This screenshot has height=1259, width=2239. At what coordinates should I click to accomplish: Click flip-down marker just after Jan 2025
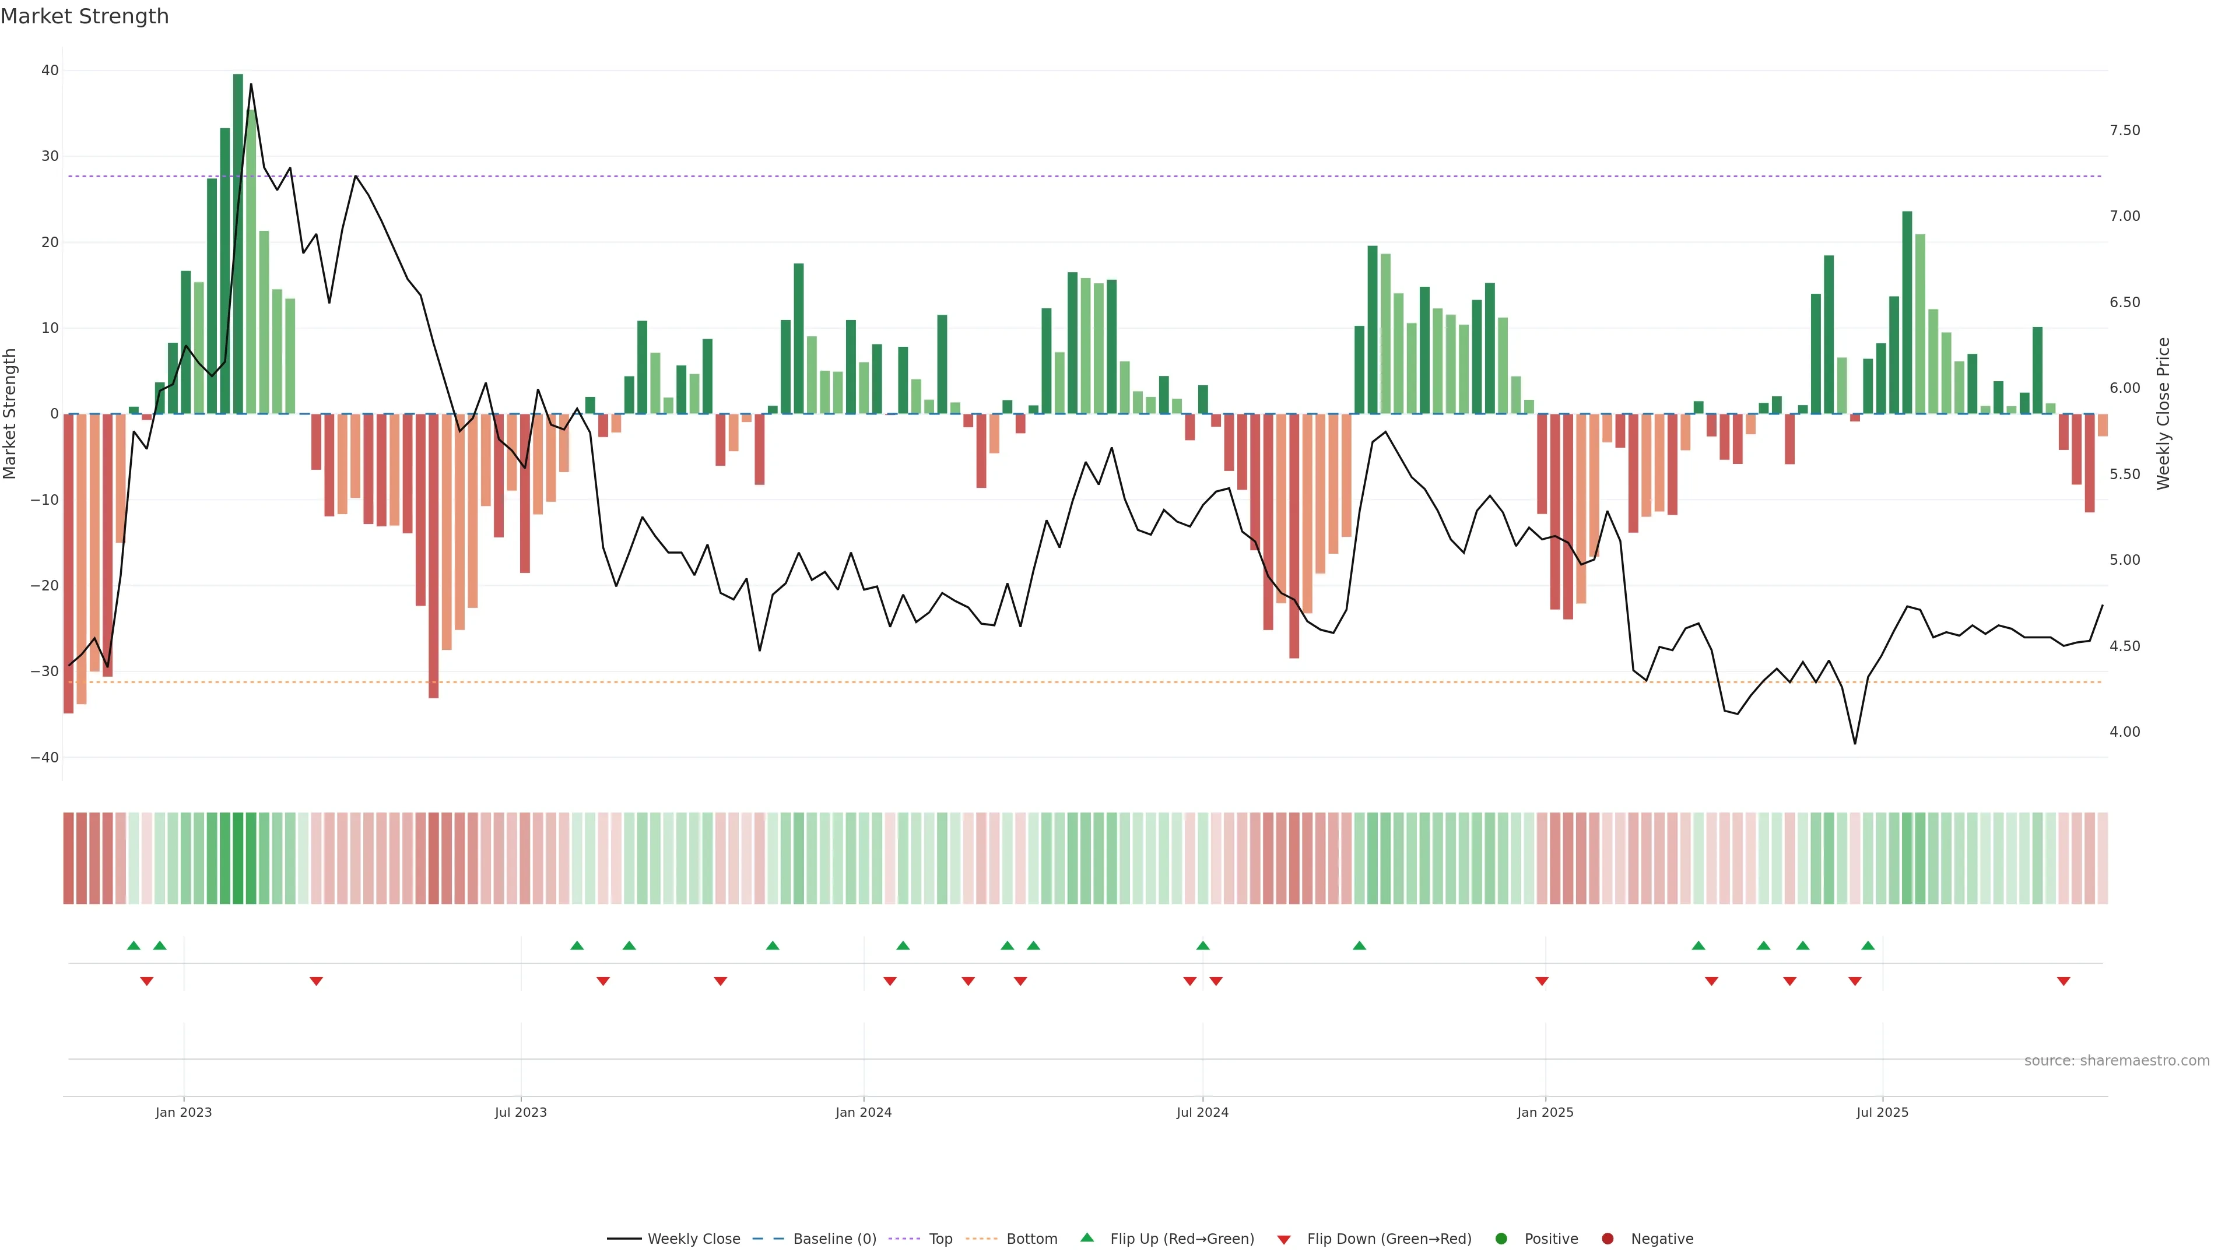pos(1542,981)
